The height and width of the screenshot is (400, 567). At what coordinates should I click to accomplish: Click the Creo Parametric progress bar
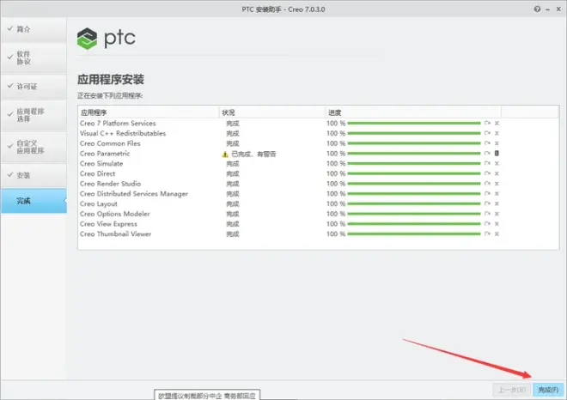[414, 154]
